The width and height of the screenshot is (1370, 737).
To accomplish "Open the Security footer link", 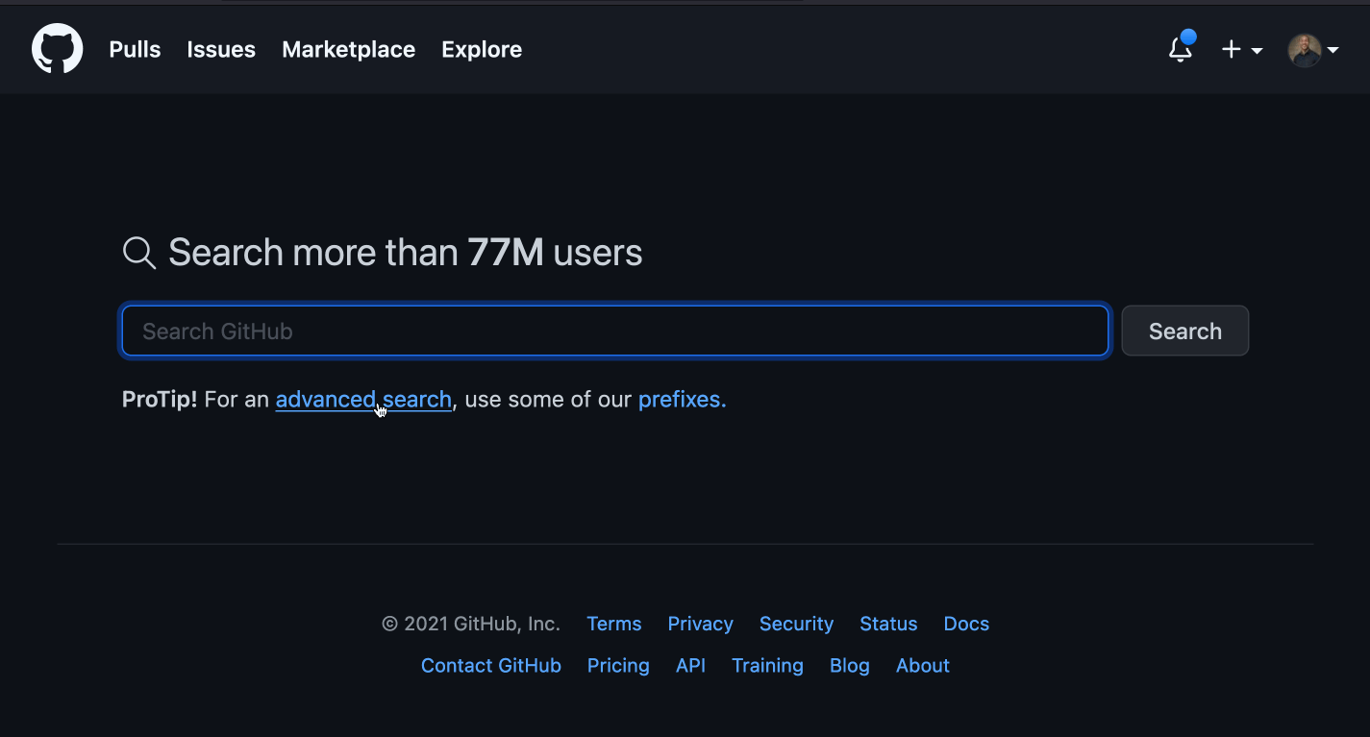I will pos(796,624).
